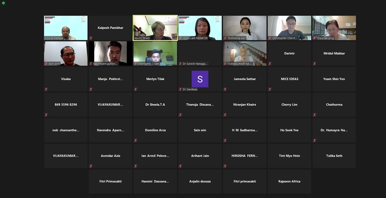The height and width of the screenshot is (198, 386).
Task: Click muted mic icon on Jameela Sathar's tile
Action: tap(225, 89)
